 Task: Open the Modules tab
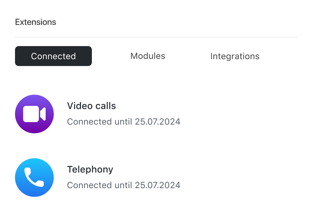[x=148, y=56]
